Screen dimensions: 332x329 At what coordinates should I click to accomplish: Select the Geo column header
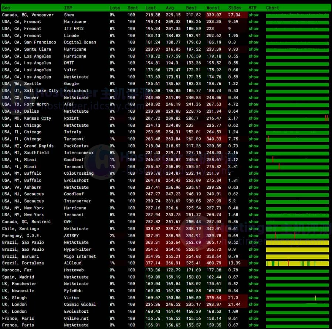pos(6,8)
